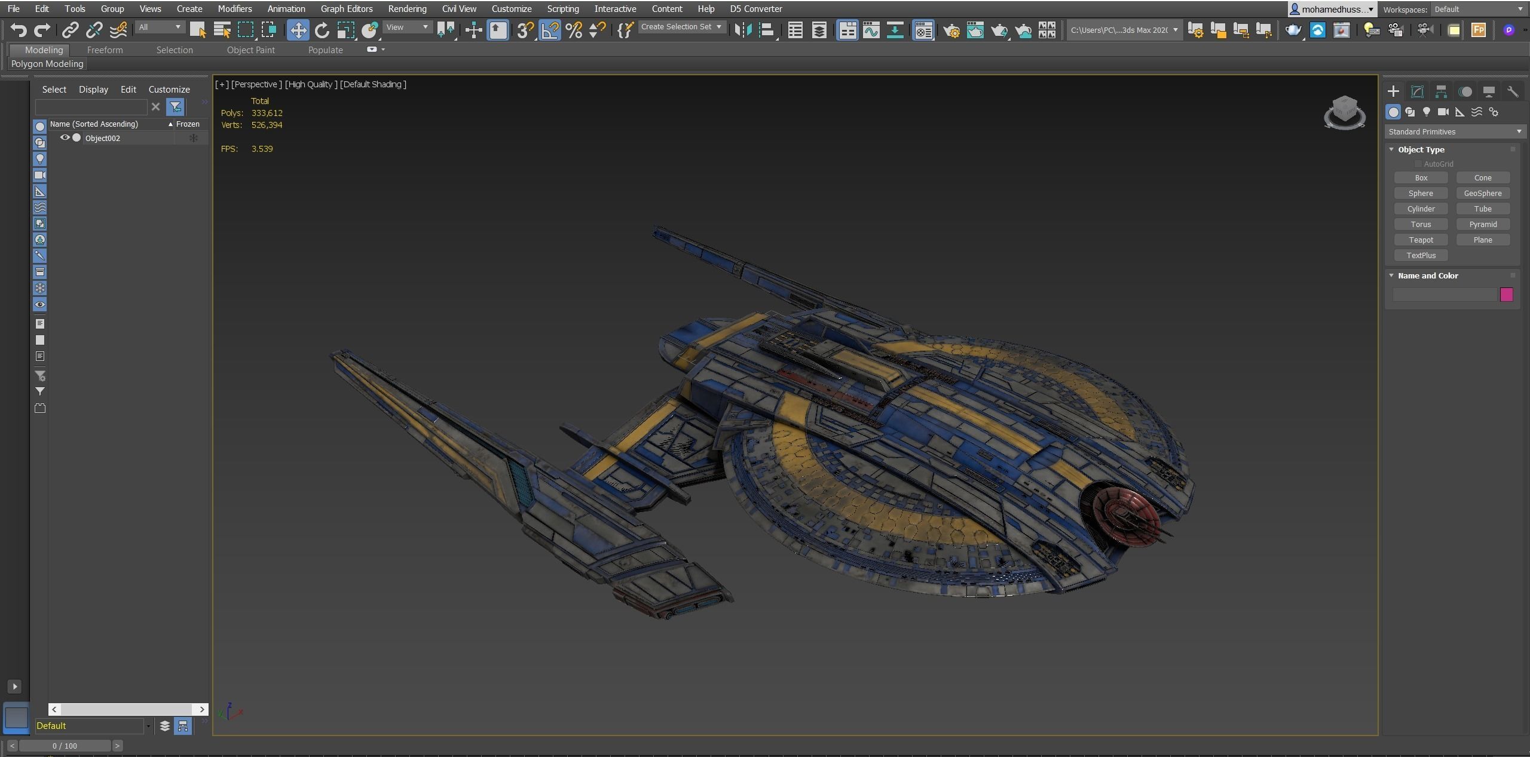Open the Hierarchy command panel tab
The image size is (1530, 757).
1441,91
